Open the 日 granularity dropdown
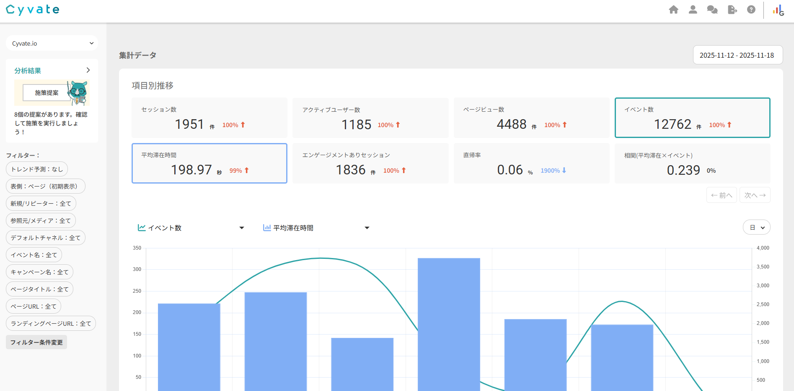Image resolution: width=794 pixels, height=391 pixels. click(x=756, y=227)
